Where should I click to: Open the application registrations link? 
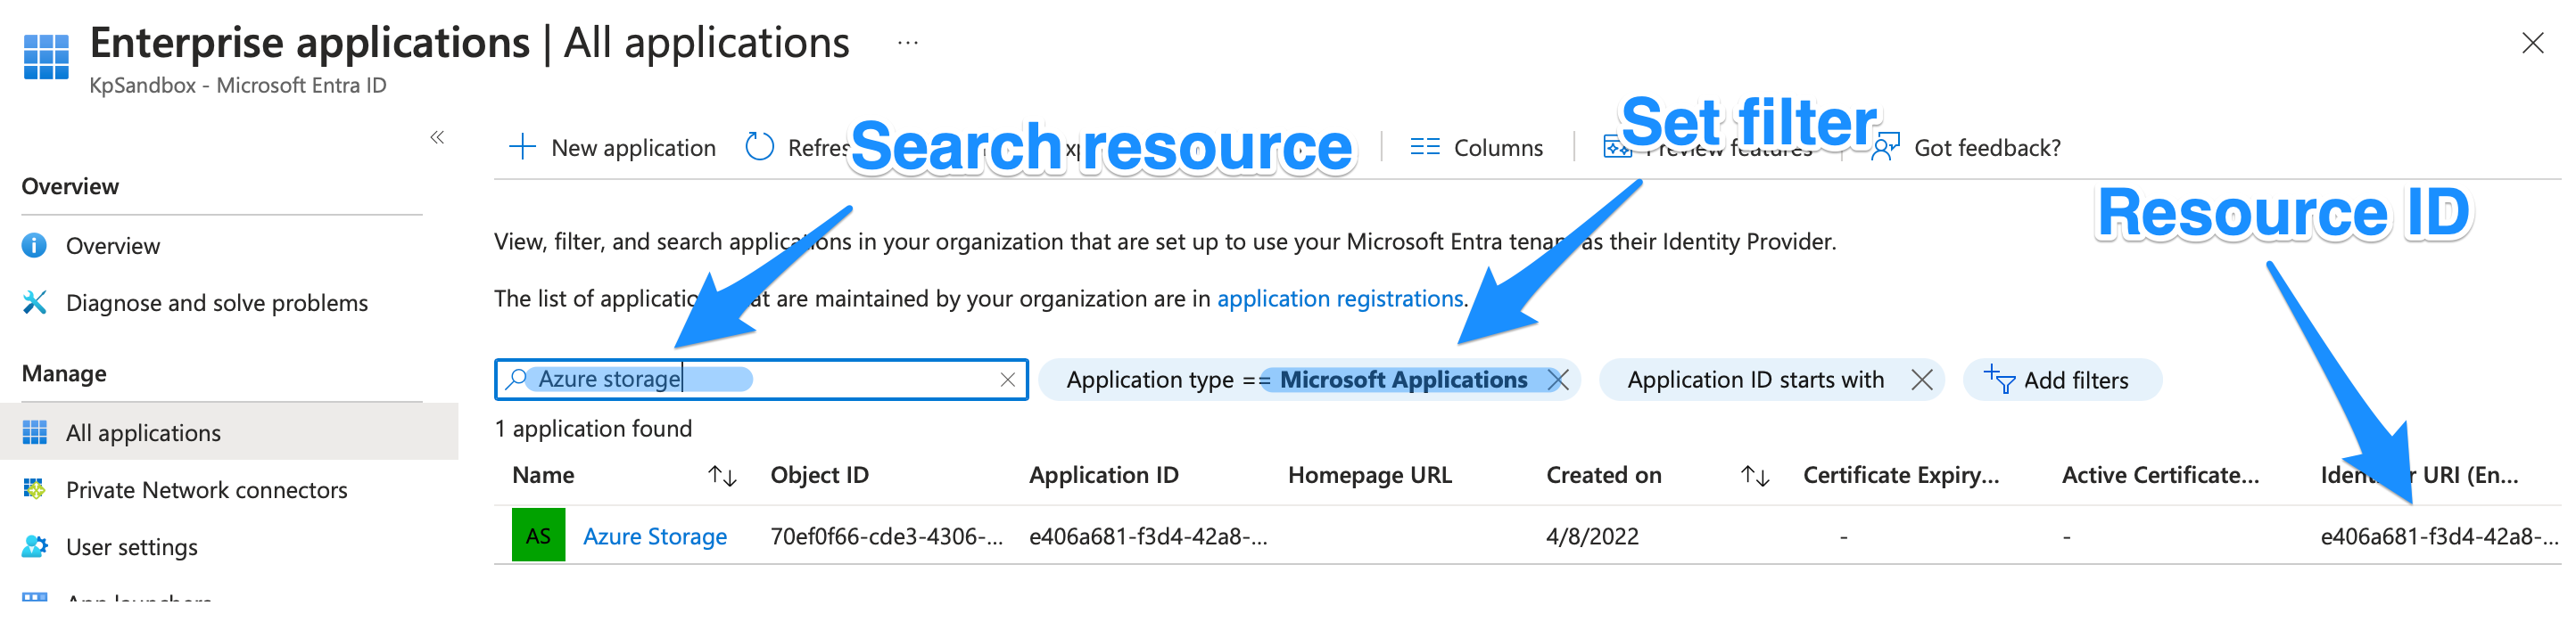tap(1340, 299)
